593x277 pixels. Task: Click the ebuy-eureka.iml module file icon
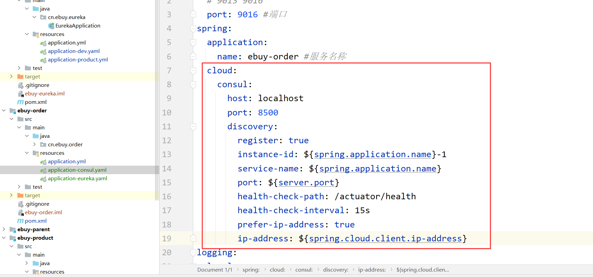(x=20, y=94)
